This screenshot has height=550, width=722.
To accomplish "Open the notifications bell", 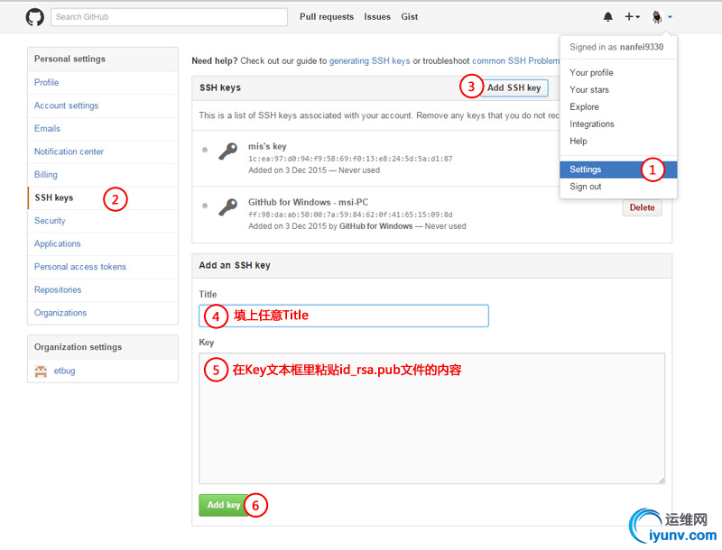I will tap(607, 17).
